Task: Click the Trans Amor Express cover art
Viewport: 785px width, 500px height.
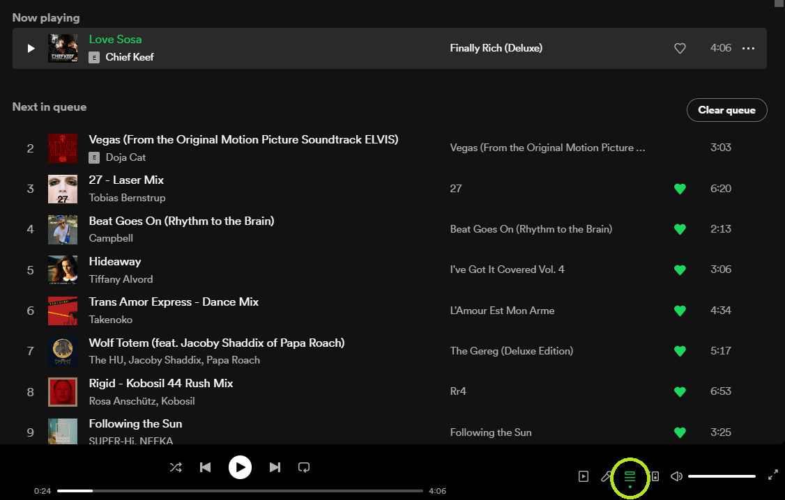Action: tap(63, 311)
